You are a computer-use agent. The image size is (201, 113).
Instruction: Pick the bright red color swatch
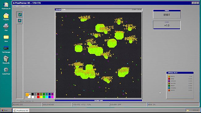[x=38, y=97]
